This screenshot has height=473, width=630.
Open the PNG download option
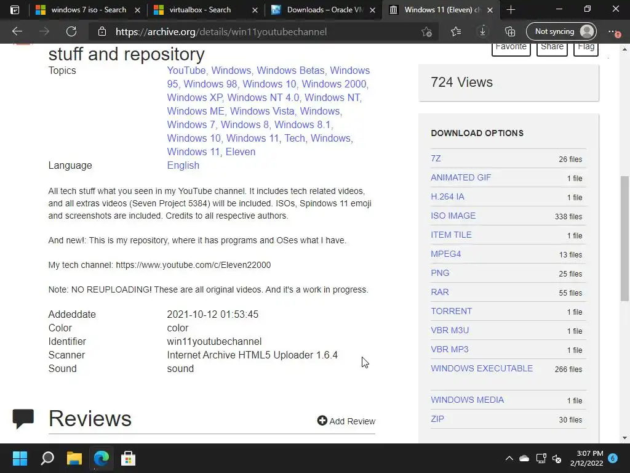click(440, 273)
